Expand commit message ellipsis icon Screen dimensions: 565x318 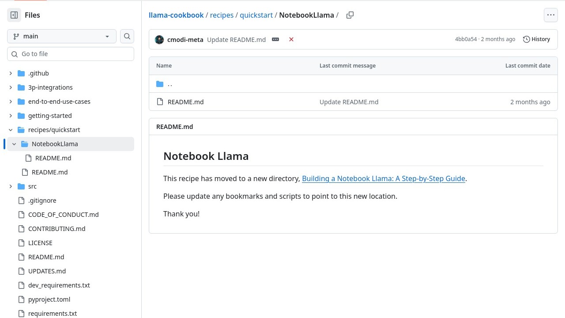[x=275, y=39]
